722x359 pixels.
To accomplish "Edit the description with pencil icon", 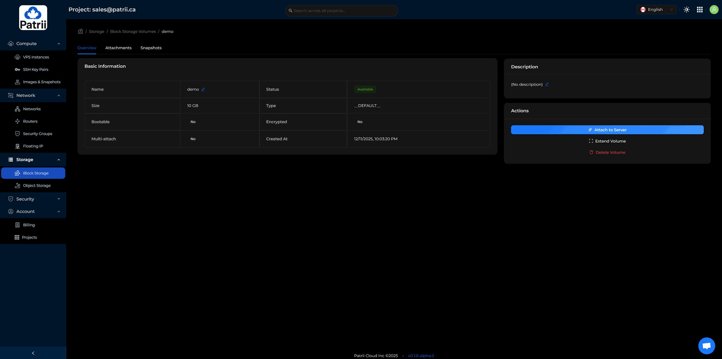I will point(547,84).
